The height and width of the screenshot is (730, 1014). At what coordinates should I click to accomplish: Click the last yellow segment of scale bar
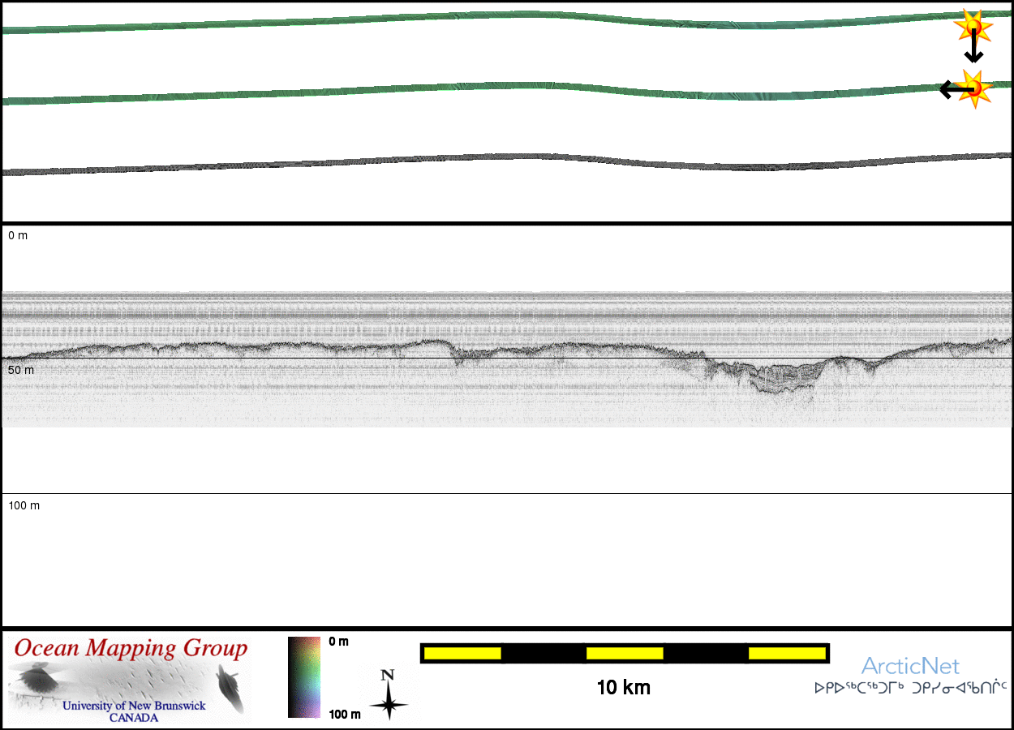tap(786, 653)
